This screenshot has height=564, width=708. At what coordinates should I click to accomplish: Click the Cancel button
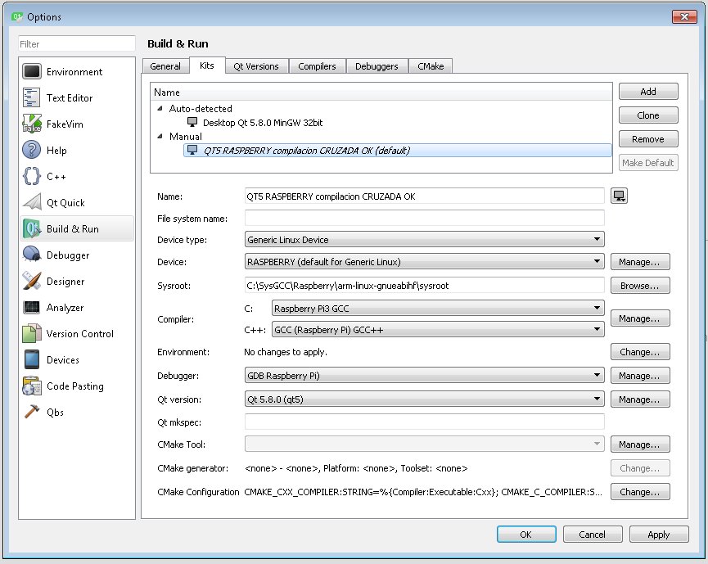593,535
